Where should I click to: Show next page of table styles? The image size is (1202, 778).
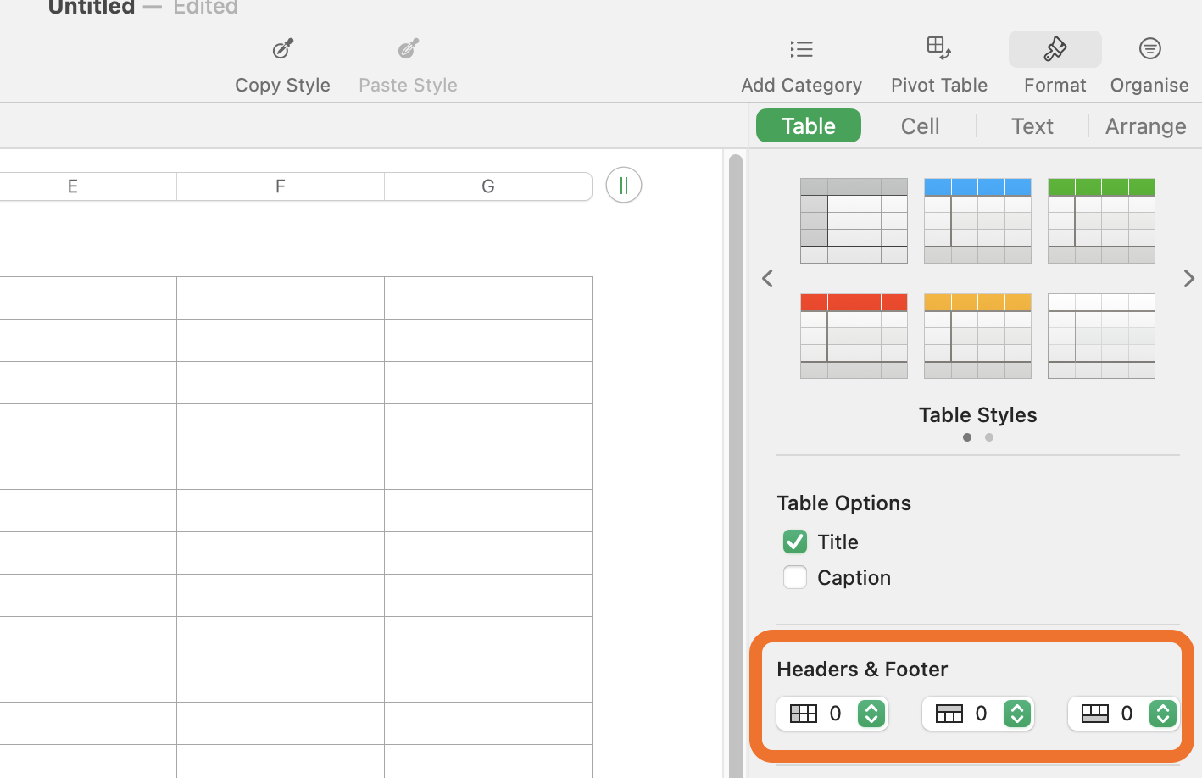click(1188, 278)
